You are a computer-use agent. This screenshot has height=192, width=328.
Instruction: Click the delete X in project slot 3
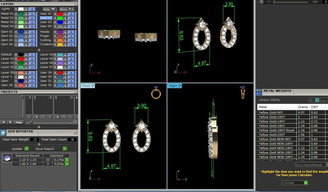click(70, 117)
